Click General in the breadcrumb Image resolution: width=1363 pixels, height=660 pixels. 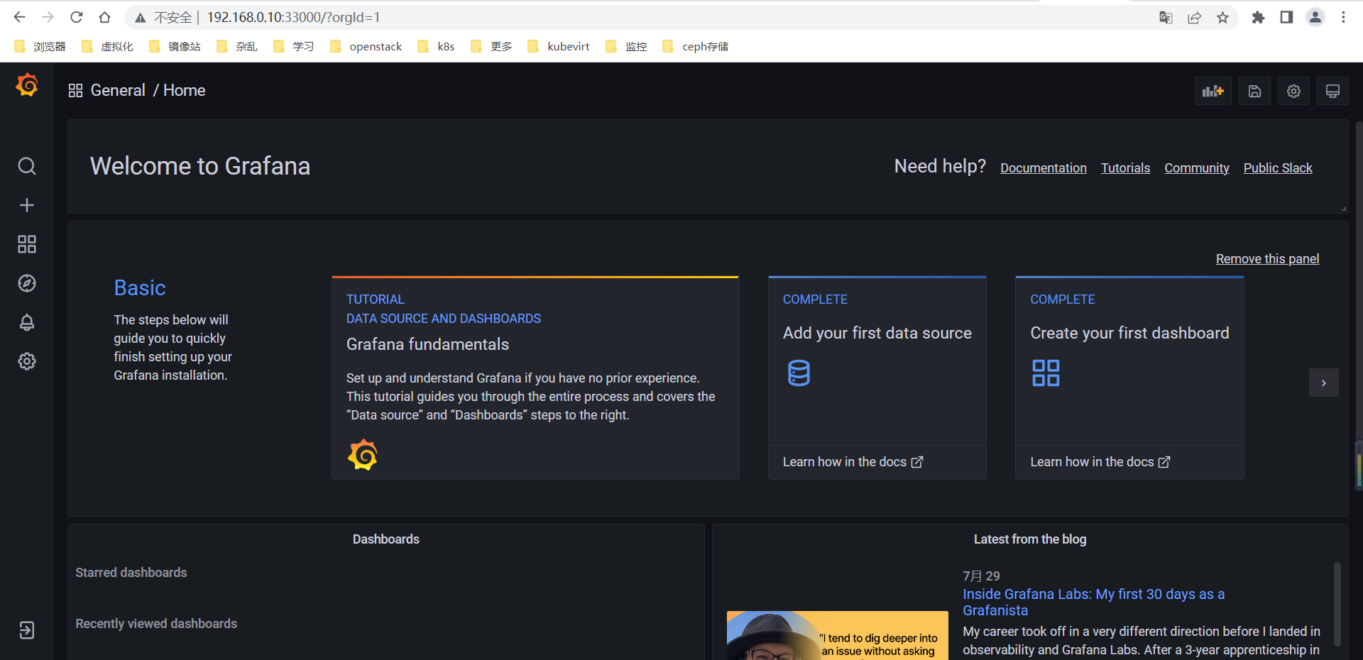(x=118, y=91)
